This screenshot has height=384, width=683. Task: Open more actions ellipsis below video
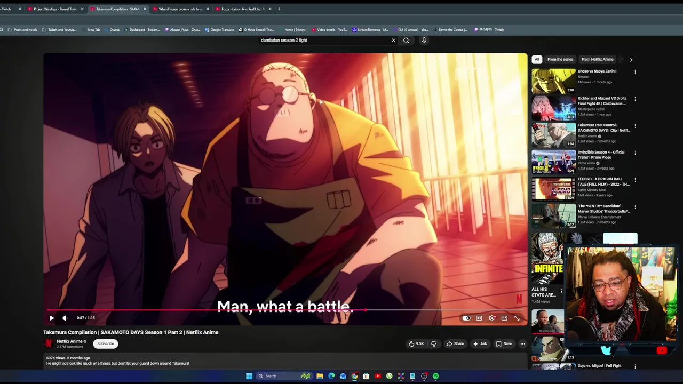523,343
